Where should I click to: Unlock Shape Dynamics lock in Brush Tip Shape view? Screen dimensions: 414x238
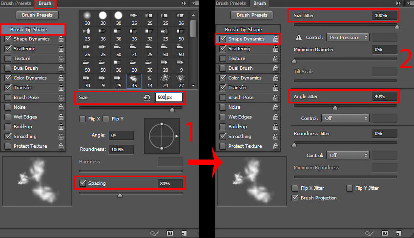pos(61,39)
